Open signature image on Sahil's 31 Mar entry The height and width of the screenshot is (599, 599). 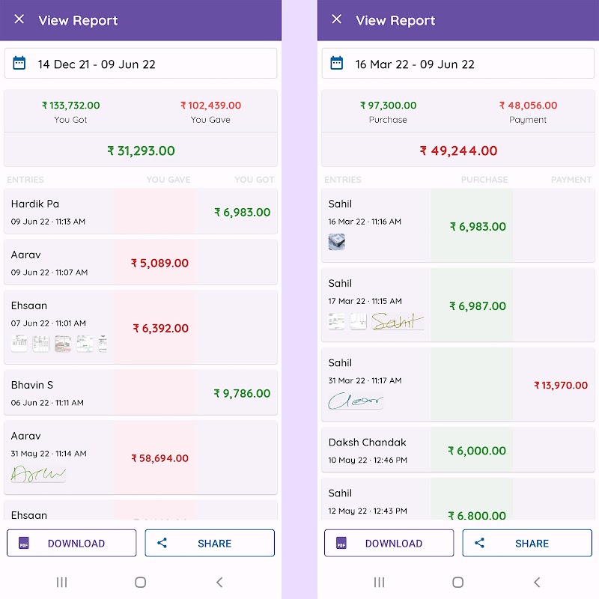(x=356, y=401)
